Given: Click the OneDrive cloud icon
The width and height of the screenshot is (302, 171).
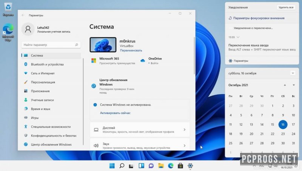Looking at the screenshot, I should coord(143,60).
